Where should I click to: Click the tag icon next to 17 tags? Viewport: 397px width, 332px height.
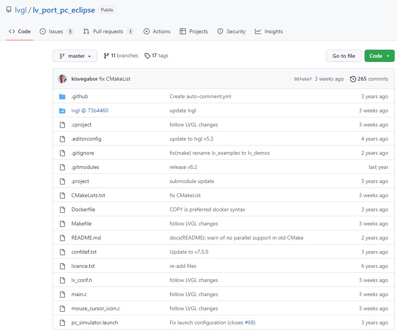coord(147,56)
